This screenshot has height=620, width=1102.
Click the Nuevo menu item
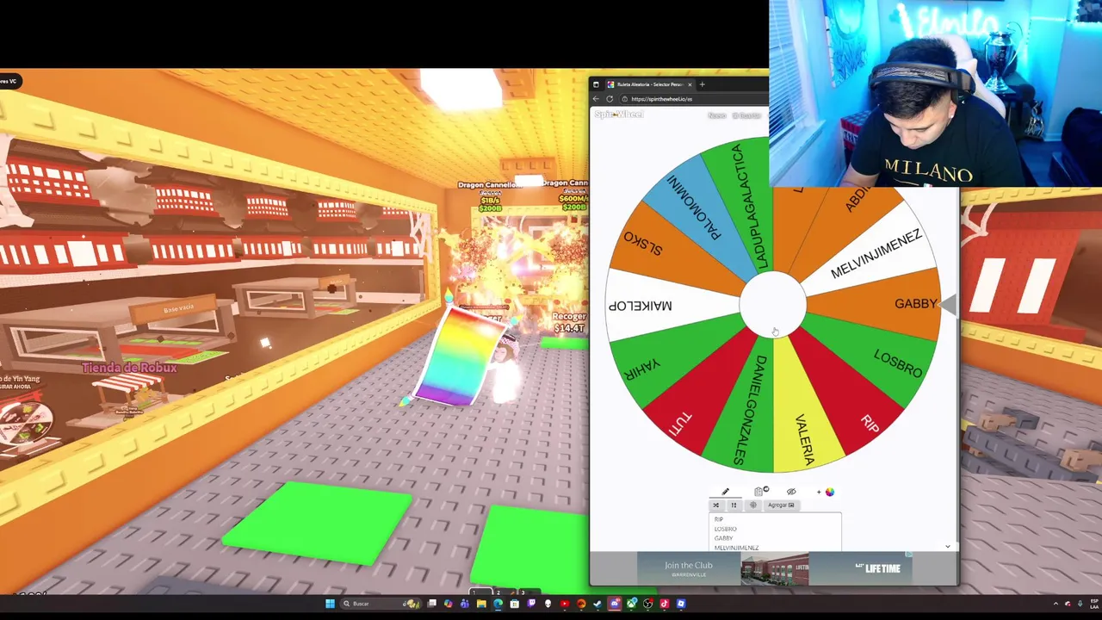tap(717, 115)
